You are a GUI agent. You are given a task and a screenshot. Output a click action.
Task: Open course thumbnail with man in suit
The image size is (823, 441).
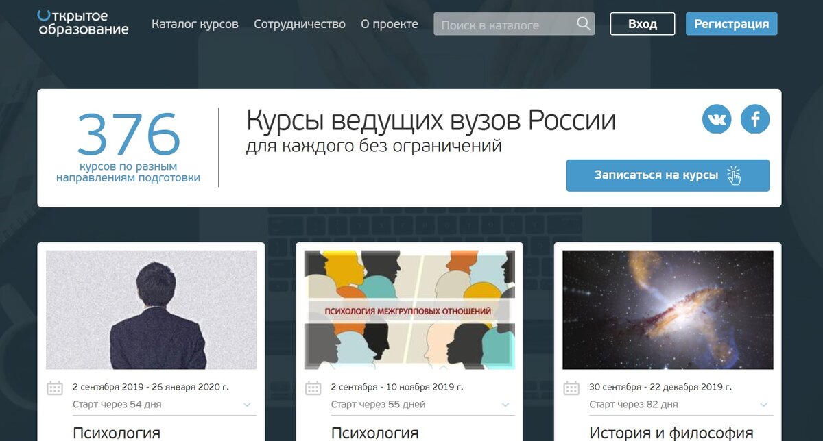pyautogui.click(x=152, y=310)
